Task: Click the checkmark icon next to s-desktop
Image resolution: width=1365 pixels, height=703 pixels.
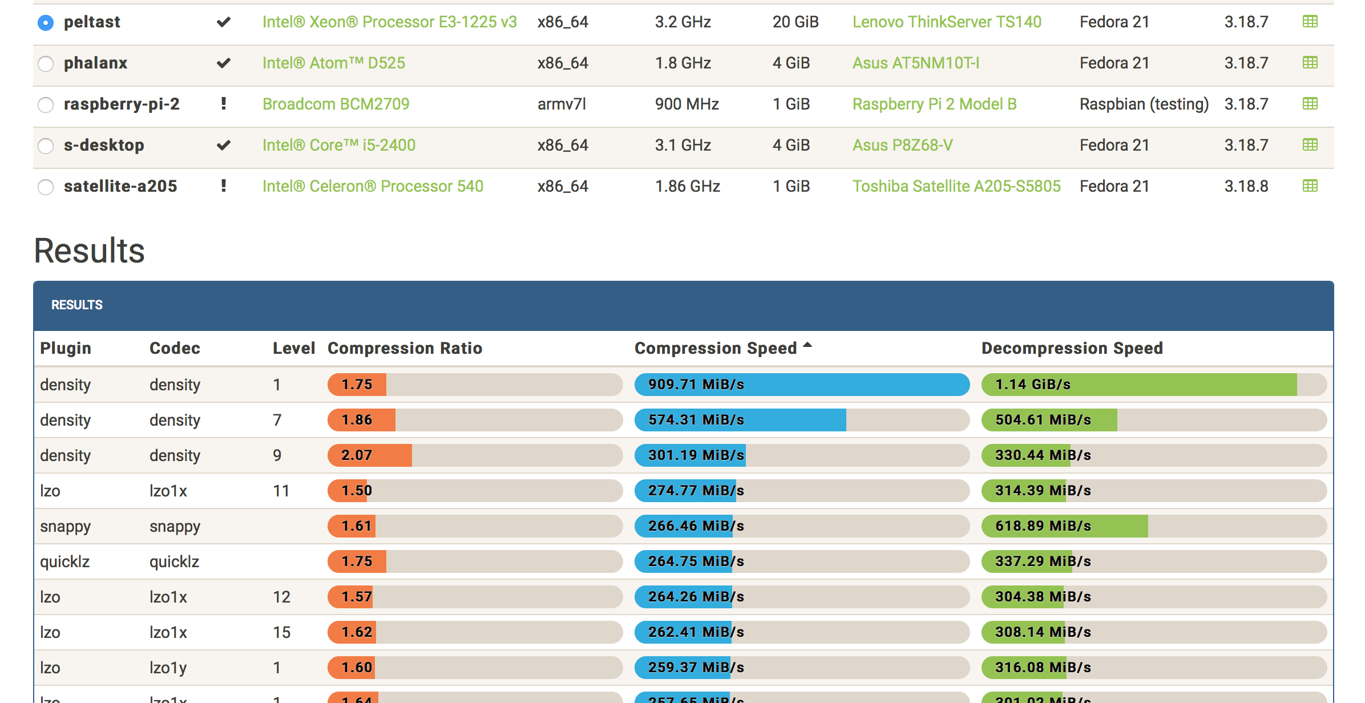Action: [x=223, y=145]
